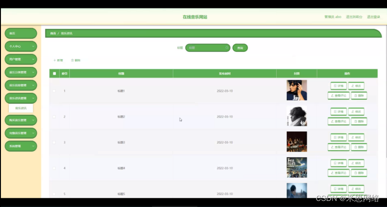Image resolution: width=387 pixels, height=207 pixels.
Task: Check the checkbox for row 1
Action: point(54,91)
